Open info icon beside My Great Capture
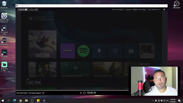Viewport: 183px width, 103px height. pyautogui.click(x=43, y=93)
